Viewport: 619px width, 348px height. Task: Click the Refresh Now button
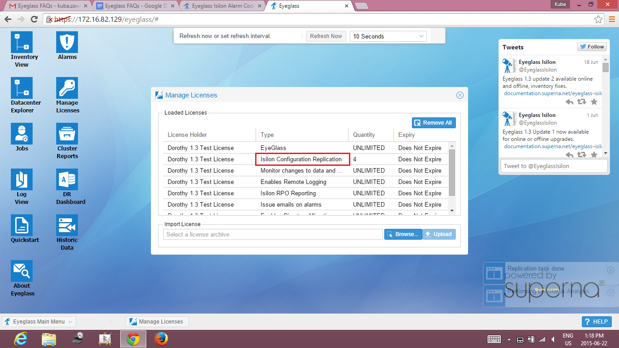[326, 36]
